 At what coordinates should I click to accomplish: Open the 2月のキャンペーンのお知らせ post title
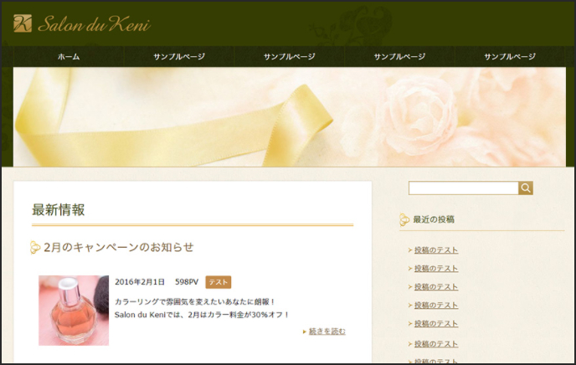118,247
